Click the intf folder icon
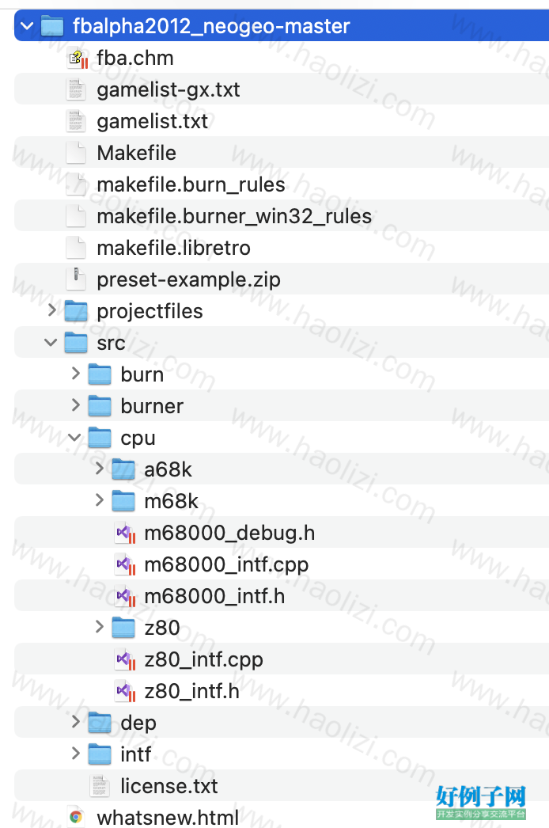549x828 pixels. point(100,754)
